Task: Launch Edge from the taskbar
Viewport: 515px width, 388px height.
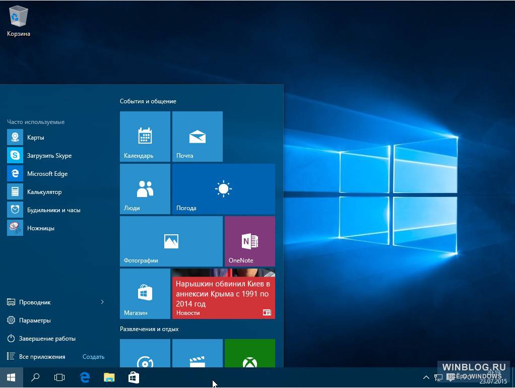Action: (85, 377)
